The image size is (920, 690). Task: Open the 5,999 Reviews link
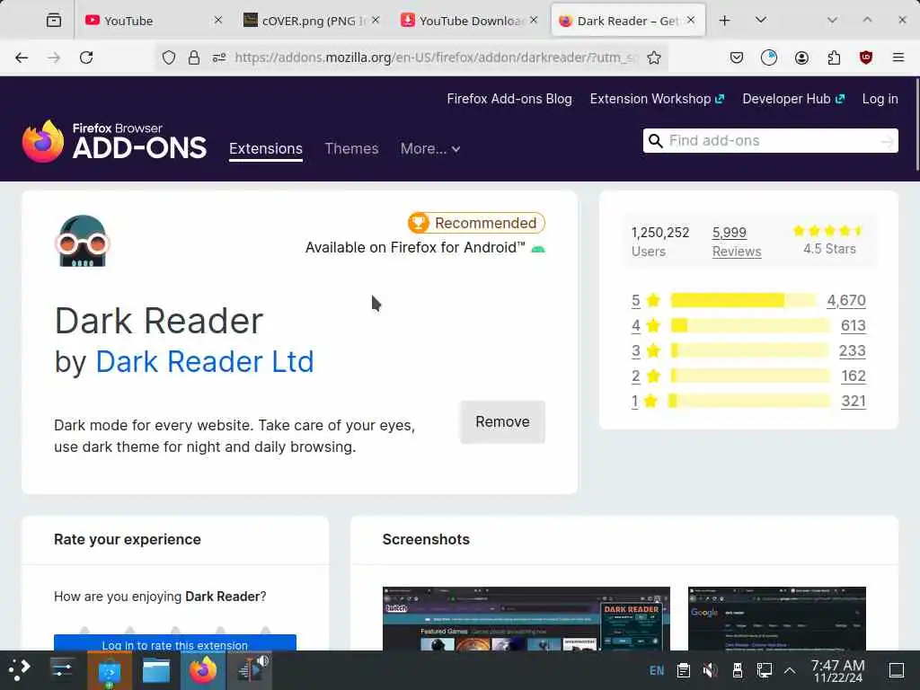pyautogui.click(x=737, y=242)
